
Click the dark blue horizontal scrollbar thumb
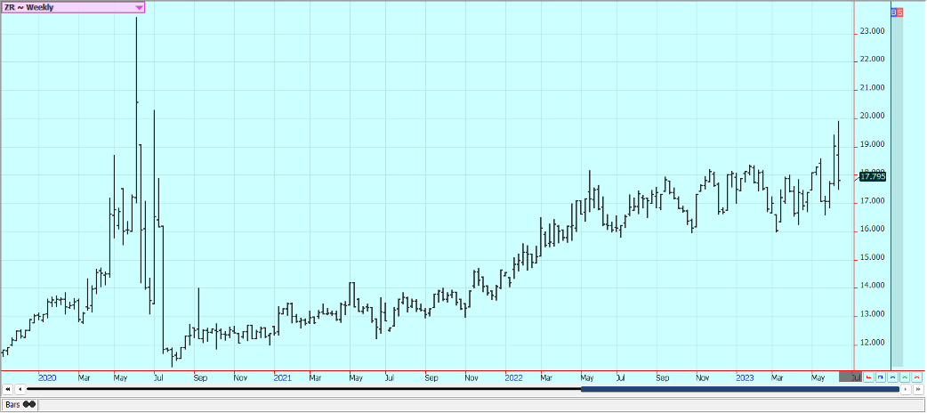point(738,389)
